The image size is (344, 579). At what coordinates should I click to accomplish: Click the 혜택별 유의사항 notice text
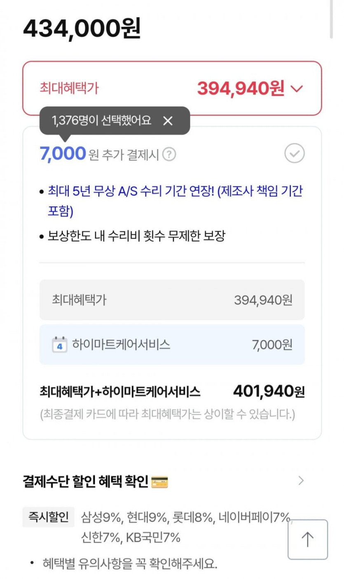pyautogui.click(x=129, y=564)
